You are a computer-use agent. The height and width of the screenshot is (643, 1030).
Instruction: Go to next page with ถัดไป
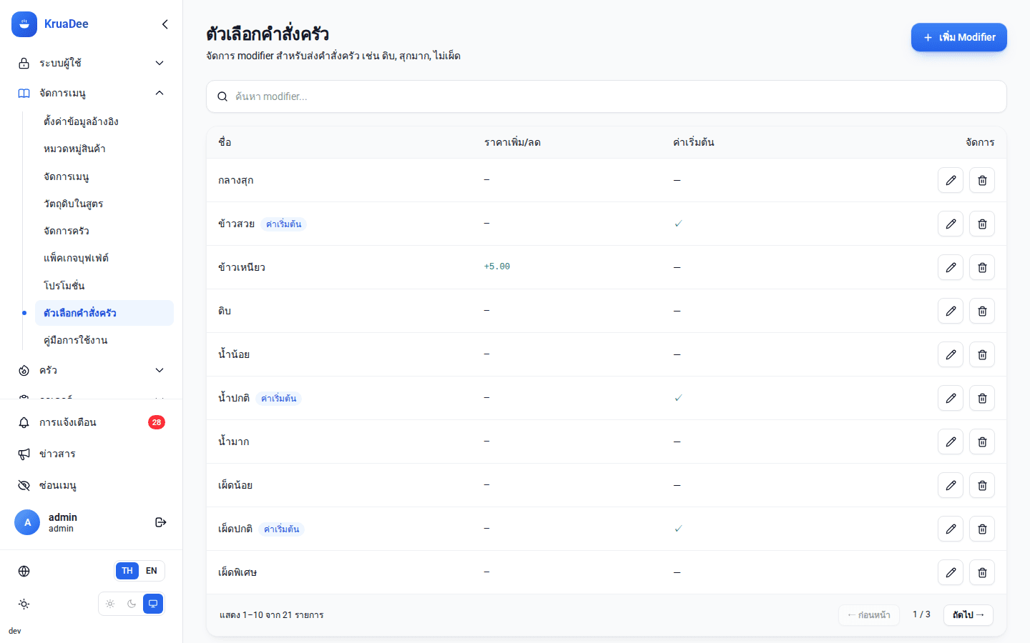(968, 615)
